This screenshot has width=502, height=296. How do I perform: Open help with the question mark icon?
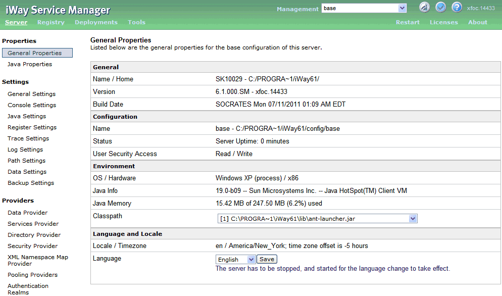tap(457, 7)
